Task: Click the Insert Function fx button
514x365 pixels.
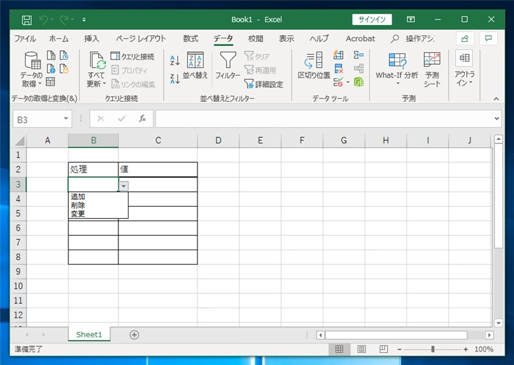Action: coord(142,118)
